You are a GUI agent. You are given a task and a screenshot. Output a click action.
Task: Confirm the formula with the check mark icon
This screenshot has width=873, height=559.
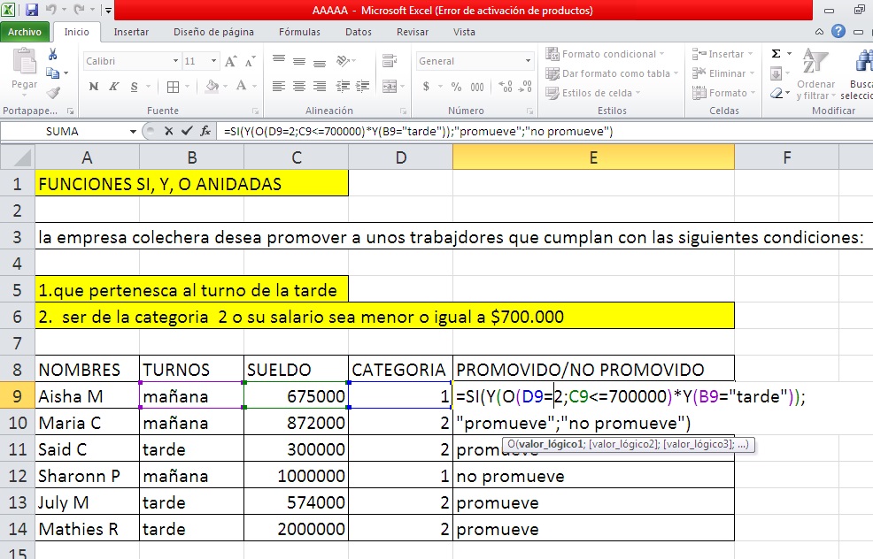(x=187, y=130)
